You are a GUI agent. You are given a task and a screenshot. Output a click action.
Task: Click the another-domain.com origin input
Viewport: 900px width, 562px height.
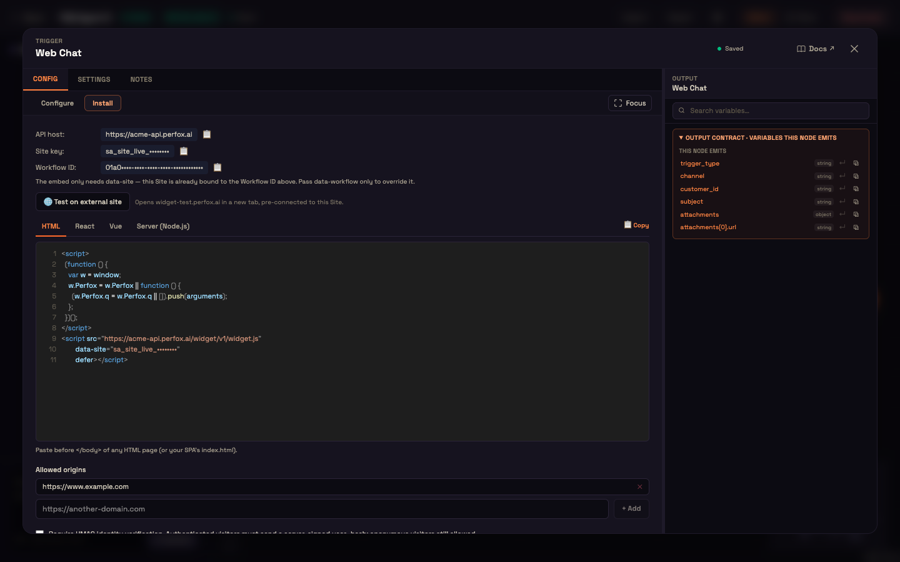tap(322, 509)
